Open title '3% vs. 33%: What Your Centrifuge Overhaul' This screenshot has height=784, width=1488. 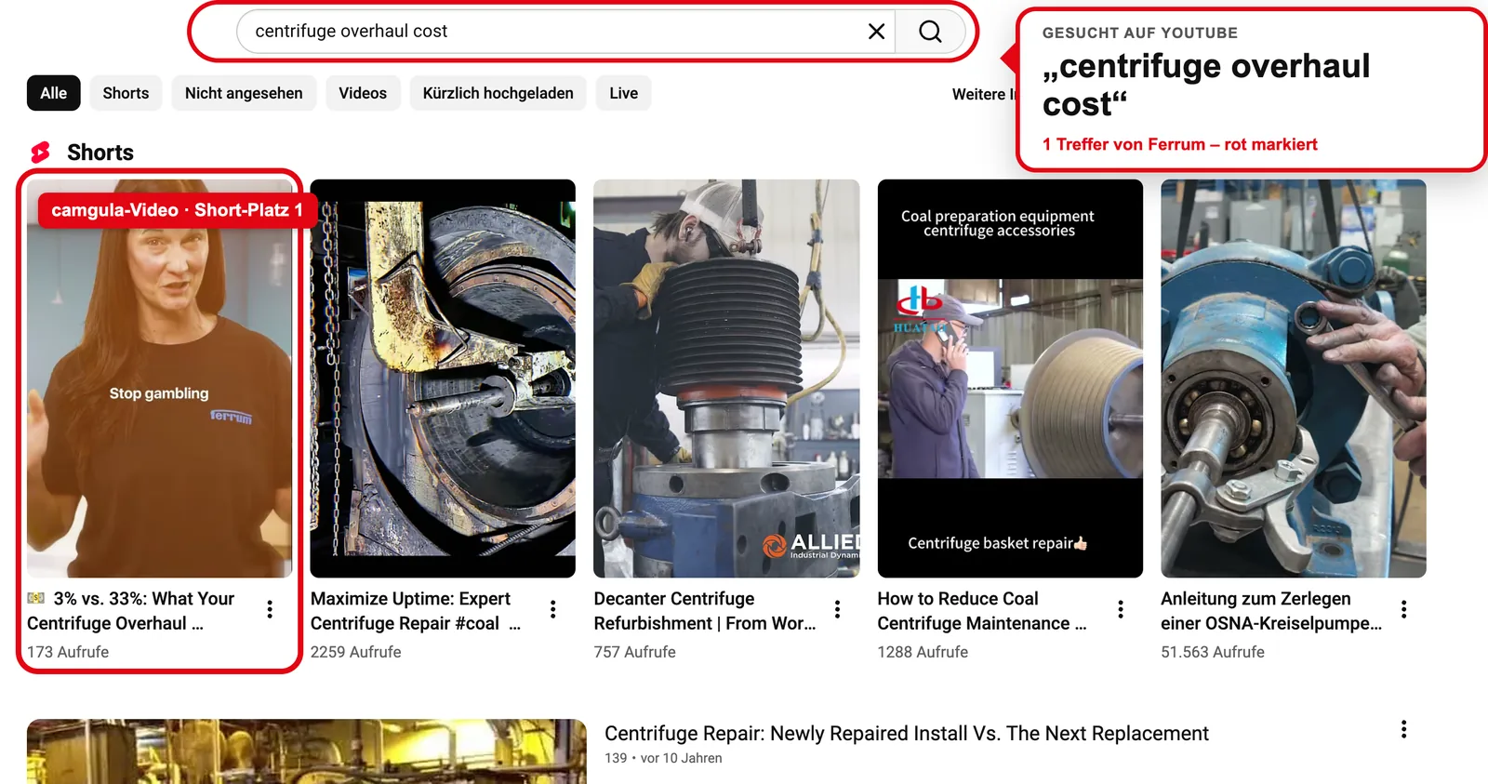point(130,611)
